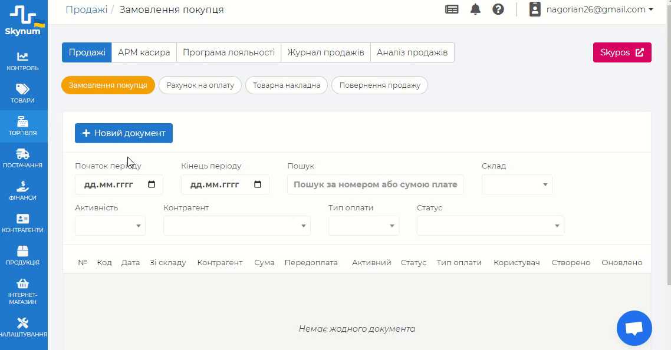Click the Продукція box icon
Image resolution: width=671 pixels, height=350 pixels.
[23, 255]
